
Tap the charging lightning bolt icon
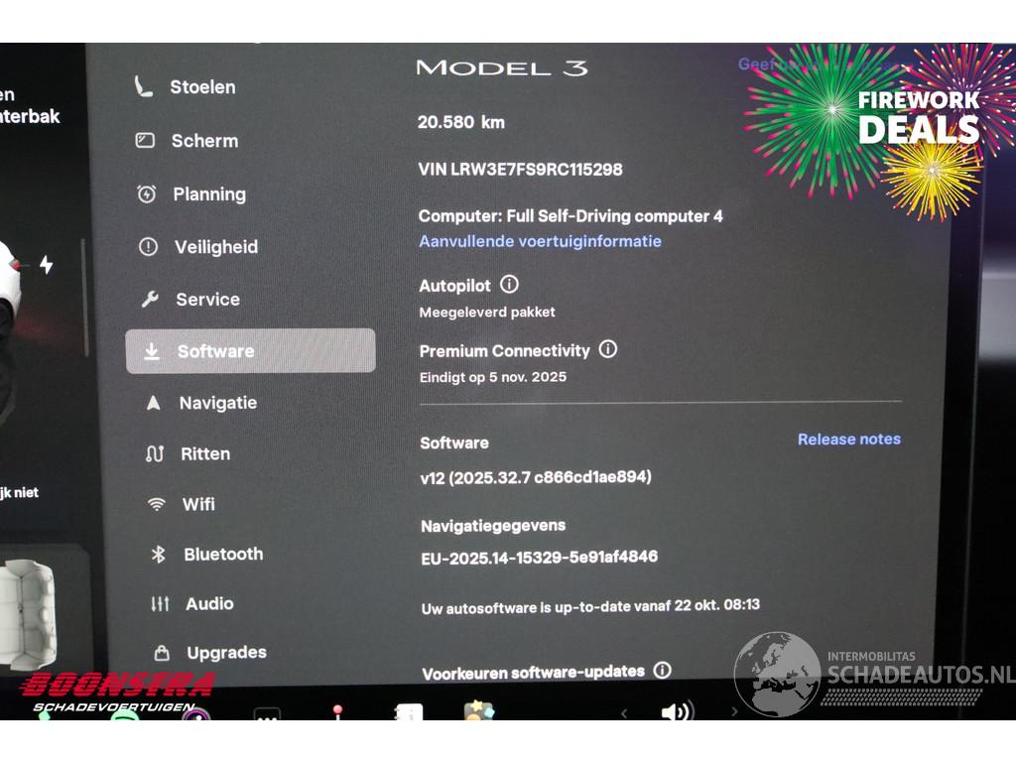click(x=46, y=264)
